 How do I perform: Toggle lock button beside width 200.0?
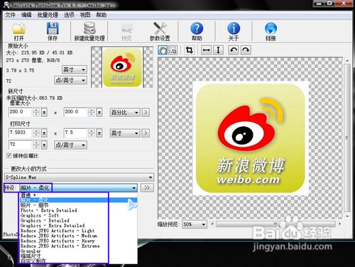tap(44, 112)
